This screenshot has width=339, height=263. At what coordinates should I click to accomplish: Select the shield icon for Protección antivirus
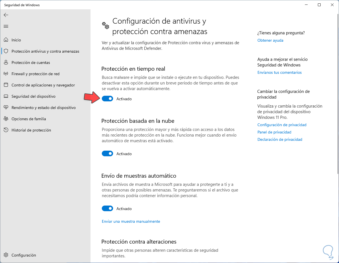point(6,51)
